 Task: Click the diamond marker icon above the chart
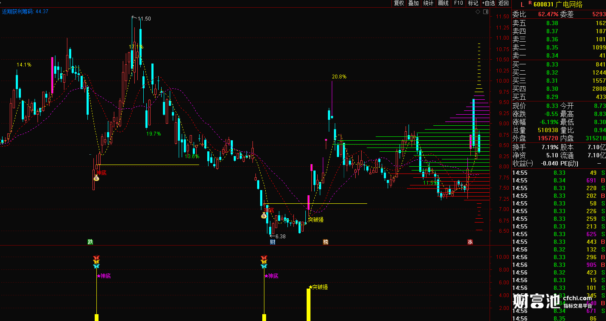(x=478, y=12)
